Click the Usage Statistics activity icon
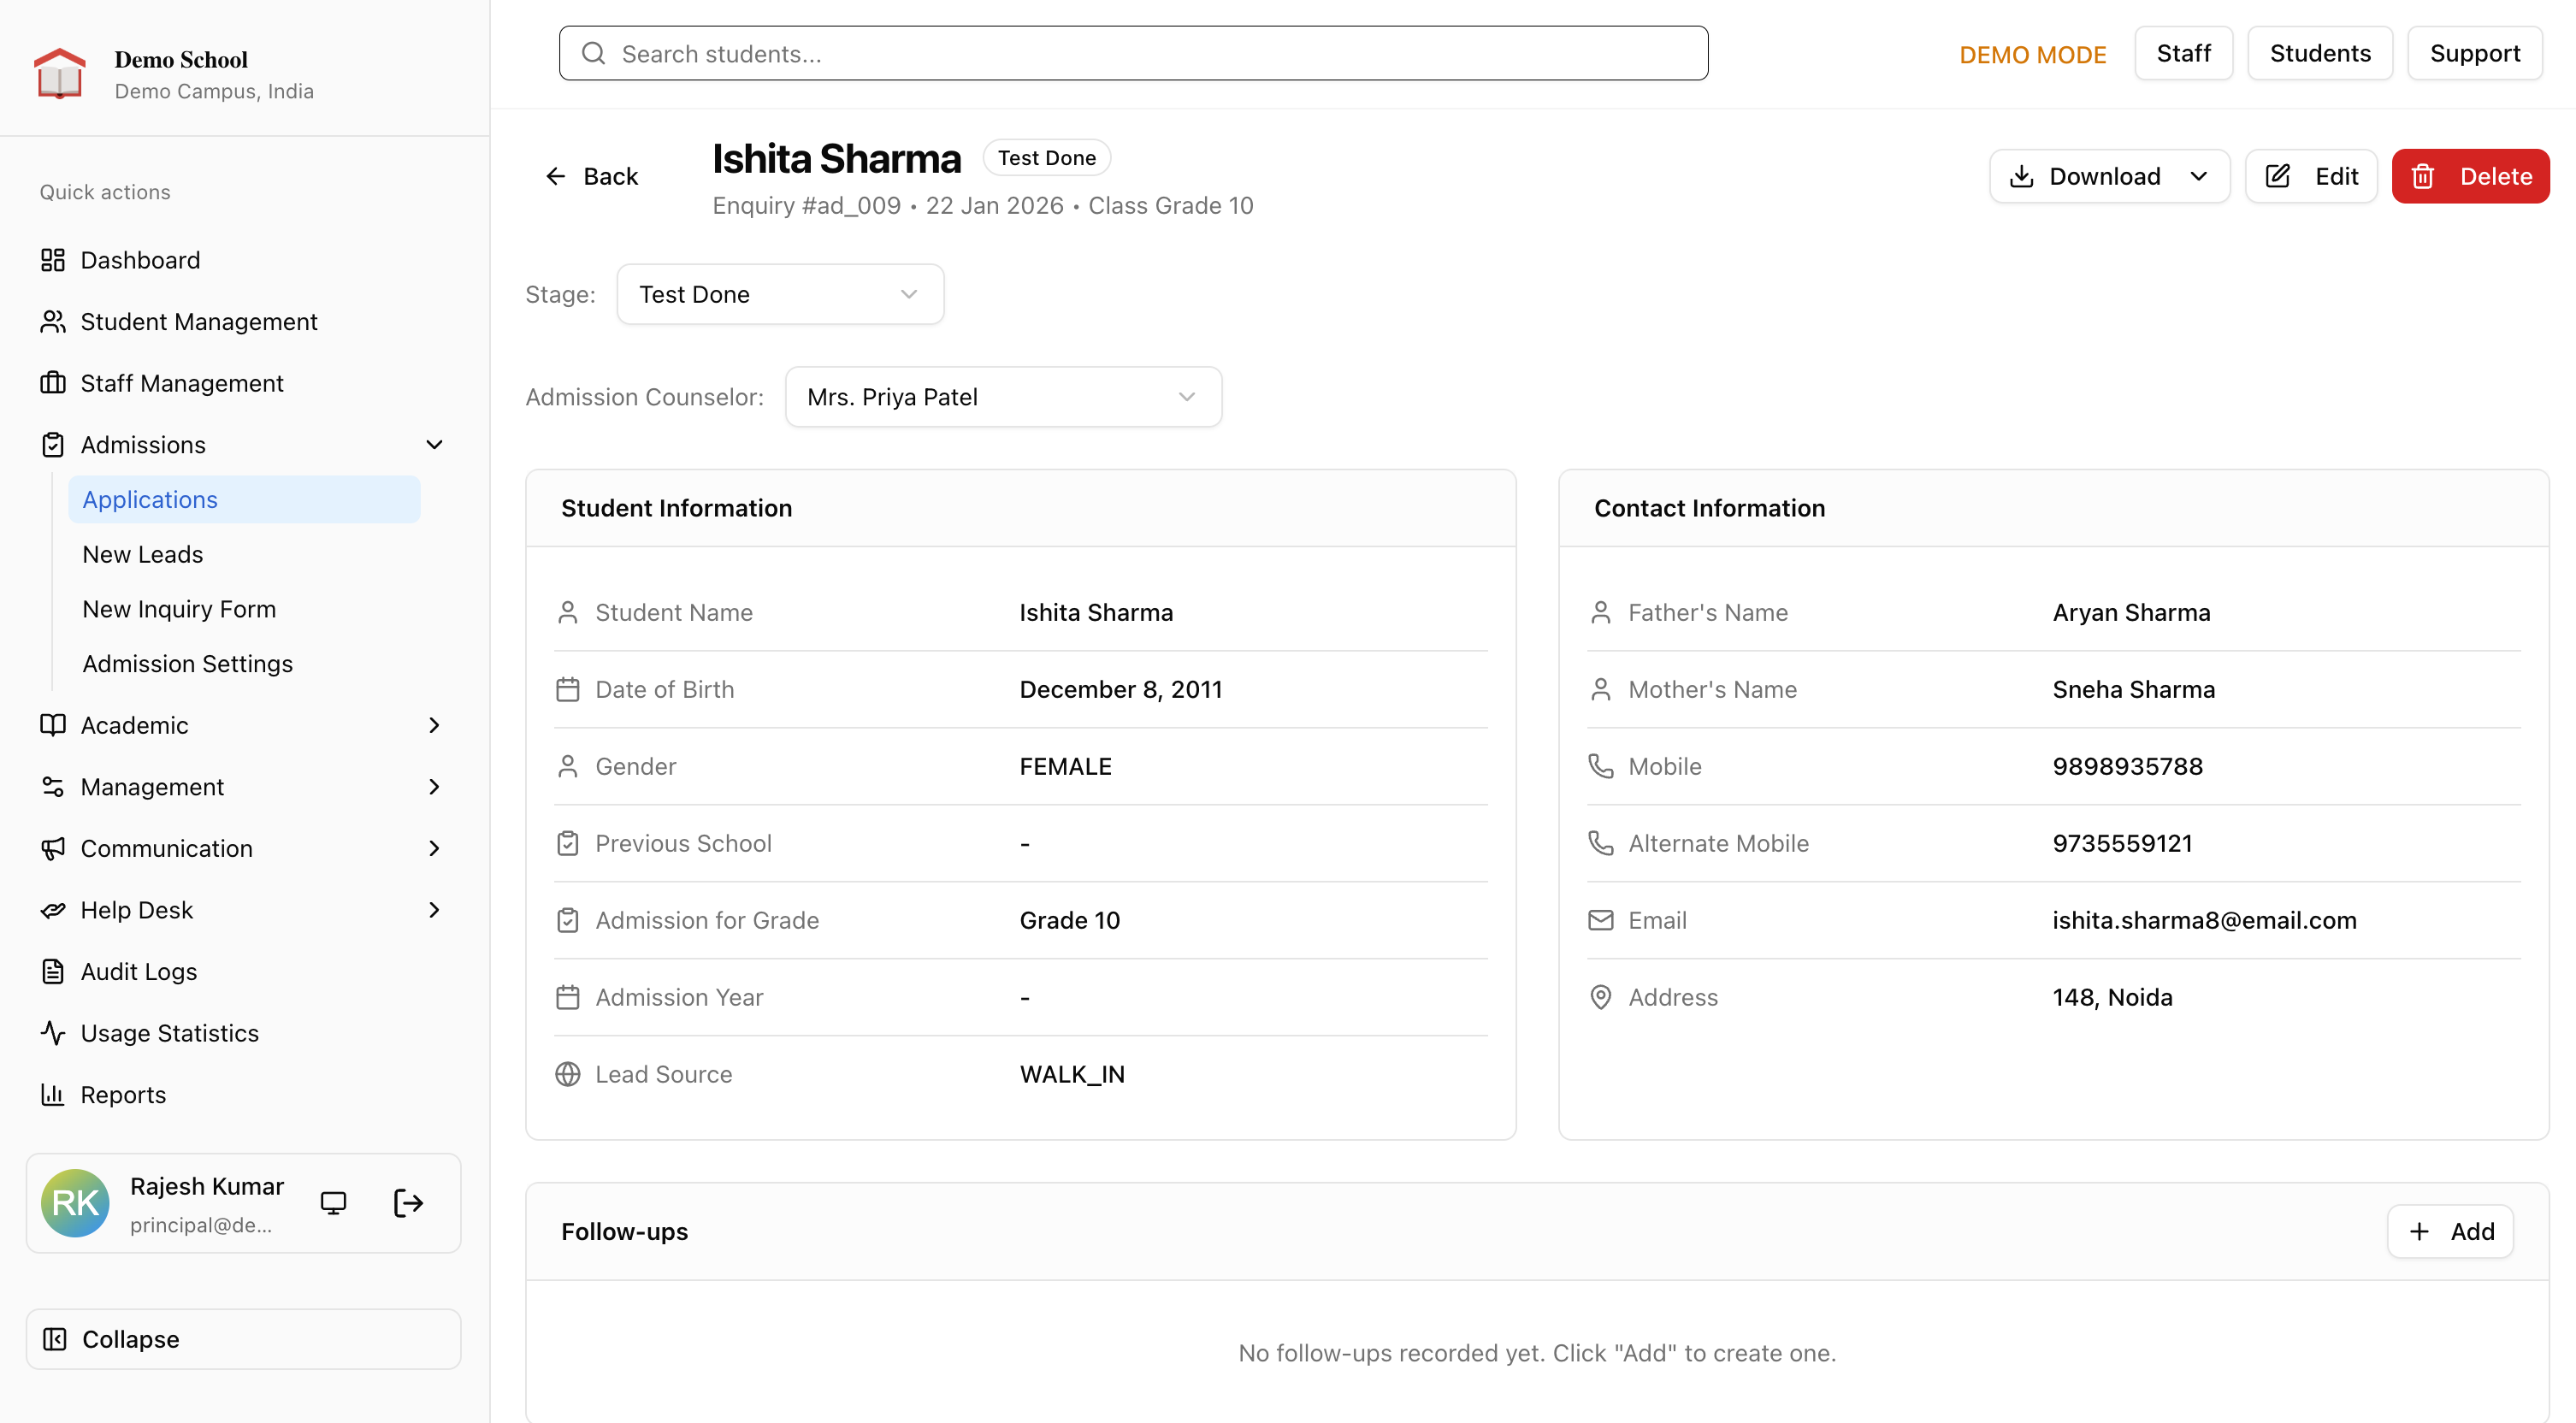 point(53,1033)
